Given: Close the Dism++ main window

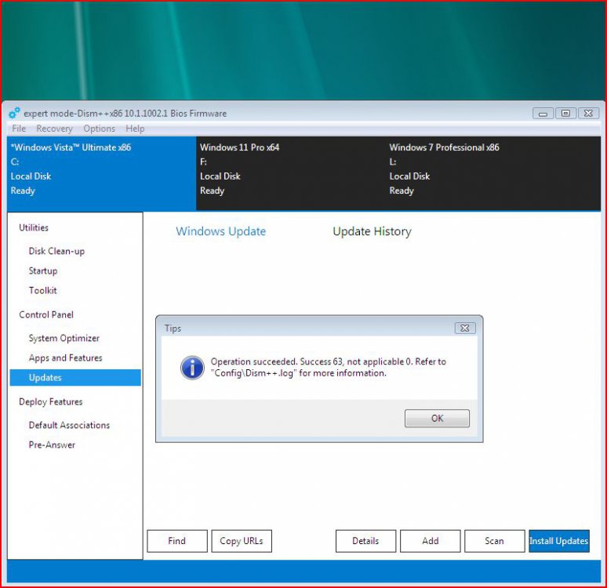Looking at the screenshot, I should (x=588, y=113).
